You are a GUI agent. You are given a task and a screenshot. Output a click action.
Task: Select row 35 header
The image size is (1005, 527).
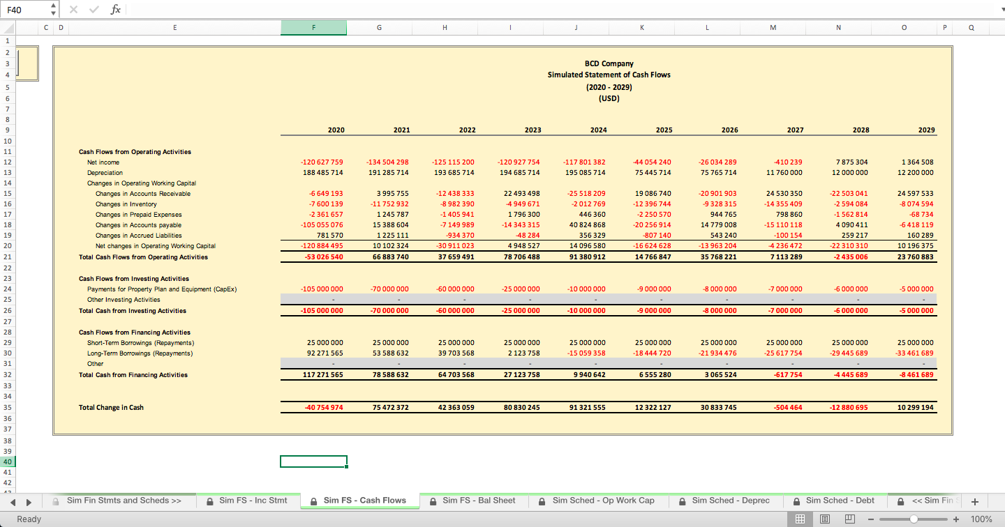coord(7,407)
